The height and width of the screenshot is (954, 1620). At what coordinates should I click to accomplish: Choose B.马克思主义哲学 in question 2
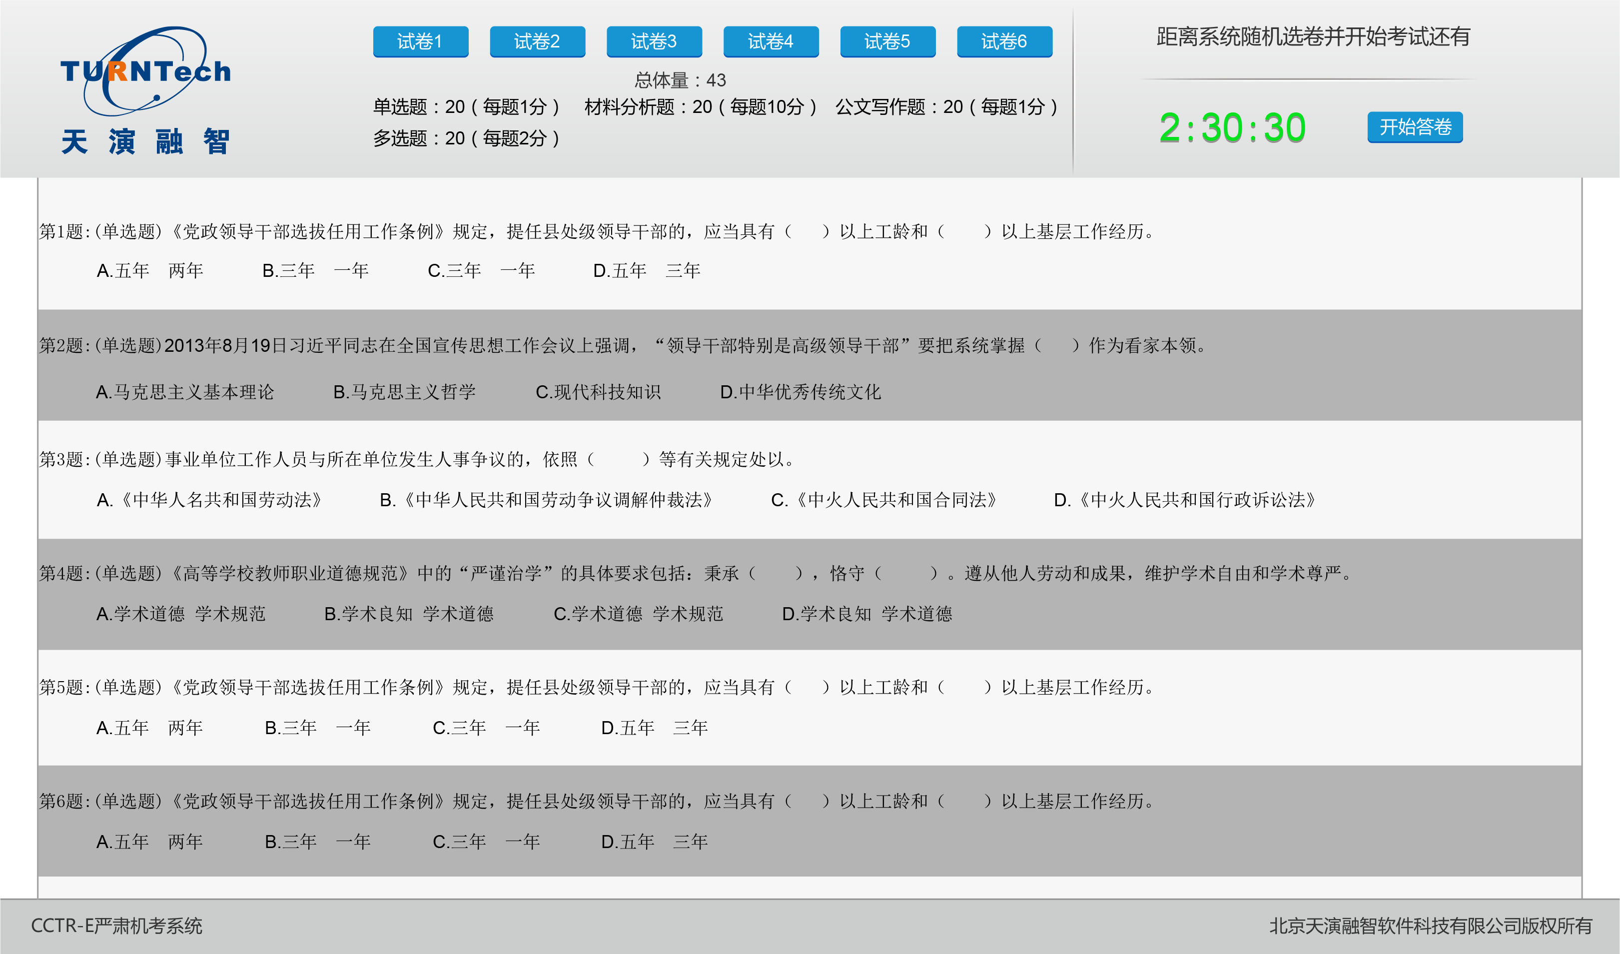[x=404, y=392]
